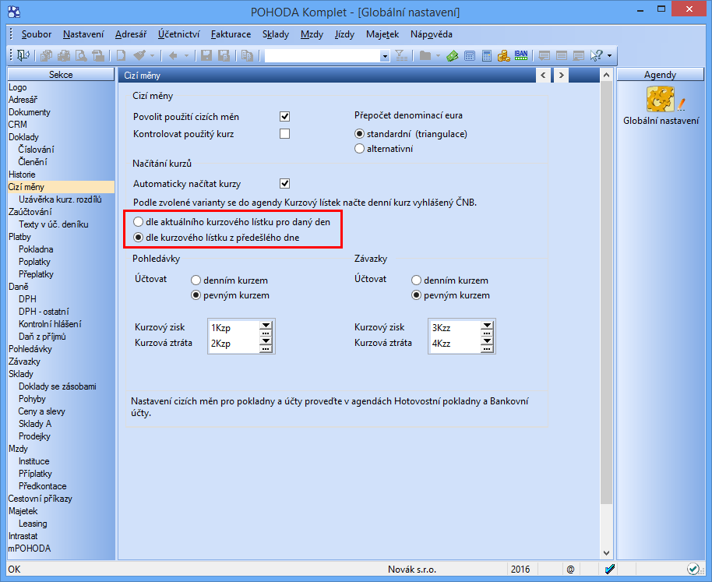Select alternativní radio button

coord(359,149)
